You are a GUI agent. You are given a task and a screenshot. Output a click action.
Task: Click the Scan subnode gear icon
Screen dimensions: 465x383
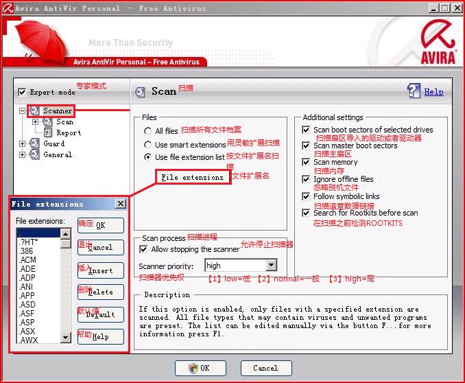click(x=47, y=121)
